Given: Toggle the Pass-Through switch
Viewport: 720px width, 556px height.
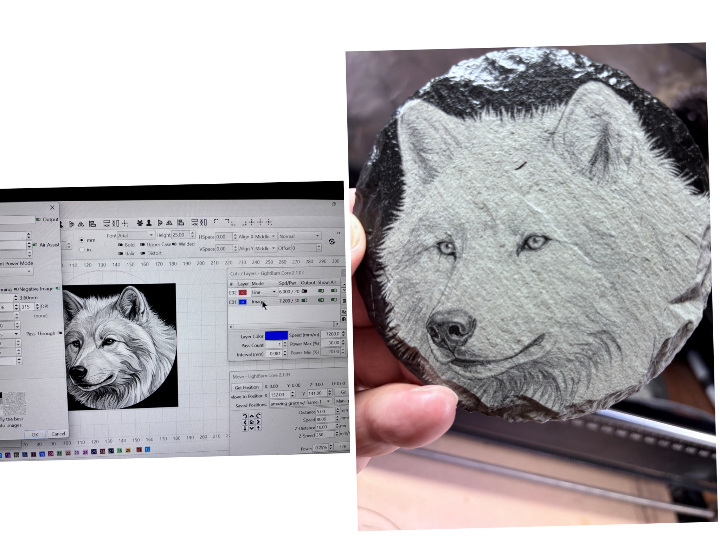Looking at the screenshot, I should [x=60, y=333].
